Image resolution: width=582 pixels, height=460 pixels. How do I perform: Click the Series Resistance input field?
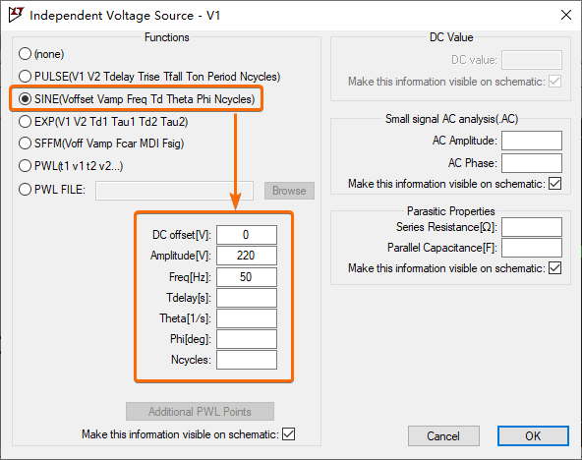click(532, 227)
